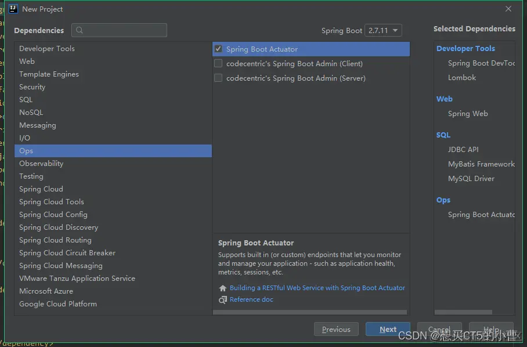The height and width of the screenshot is (347, 527).
Task: Focus the dependencies search field
Action: click(120, 30)
